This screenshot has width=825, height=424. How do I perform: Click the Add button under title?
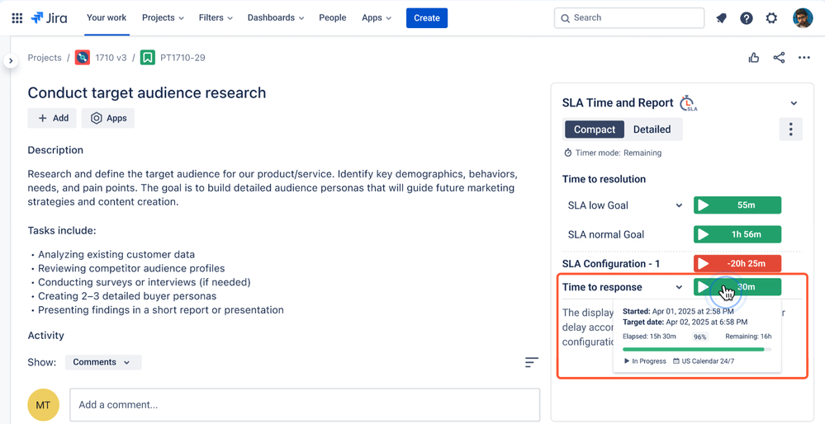(52, 118)
